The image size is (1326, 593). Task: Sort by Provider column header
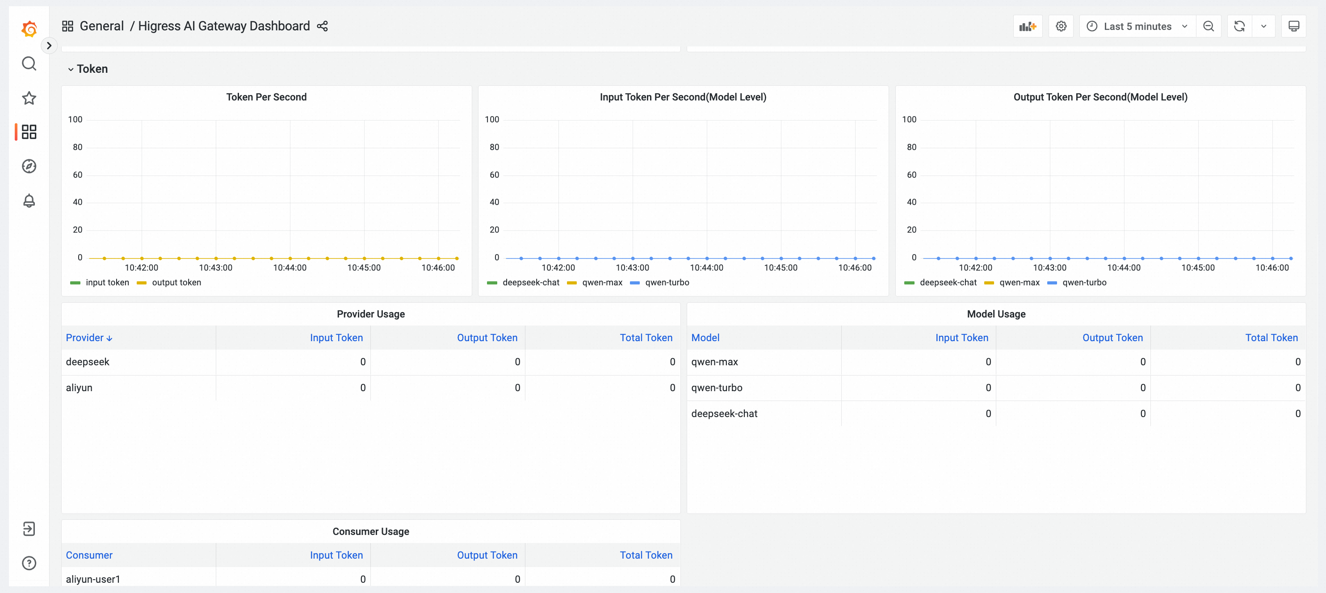click(88, 338)
